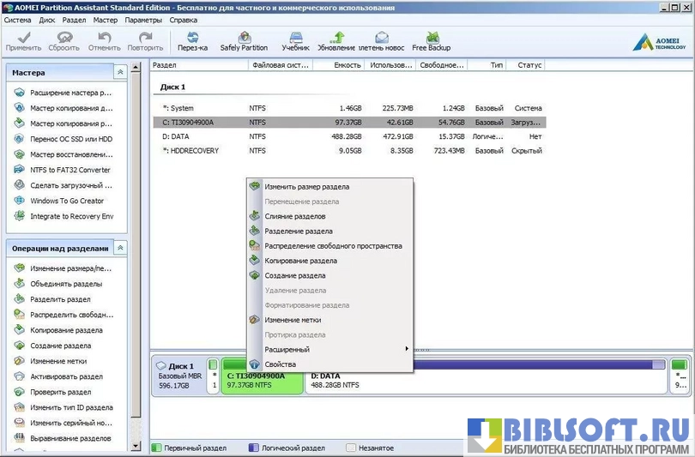Click the Применить (Apply) toolbar icon

(x=23, y=41)
